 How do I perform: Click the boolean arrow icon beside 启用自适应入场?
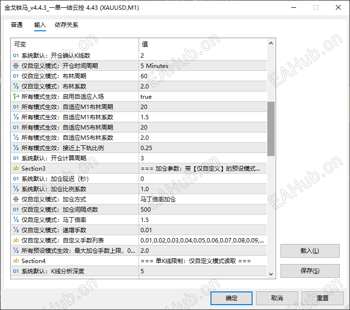point(16,96)
